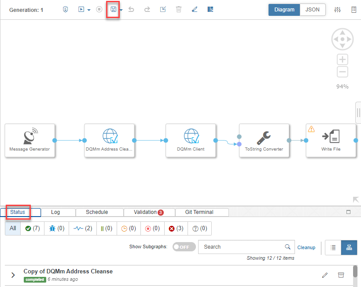Open the save options dropdown arrow
Viewport: 361px width, 287px height.
point(121,10)
